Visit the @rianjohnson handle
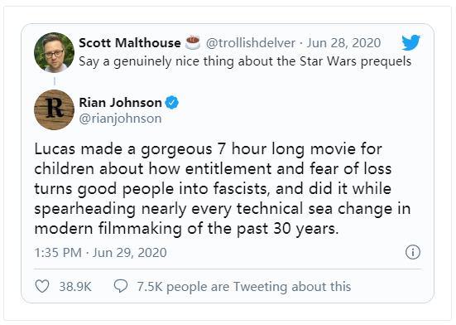456x325 pixels. pyautogui.click(x=120, y=119)
